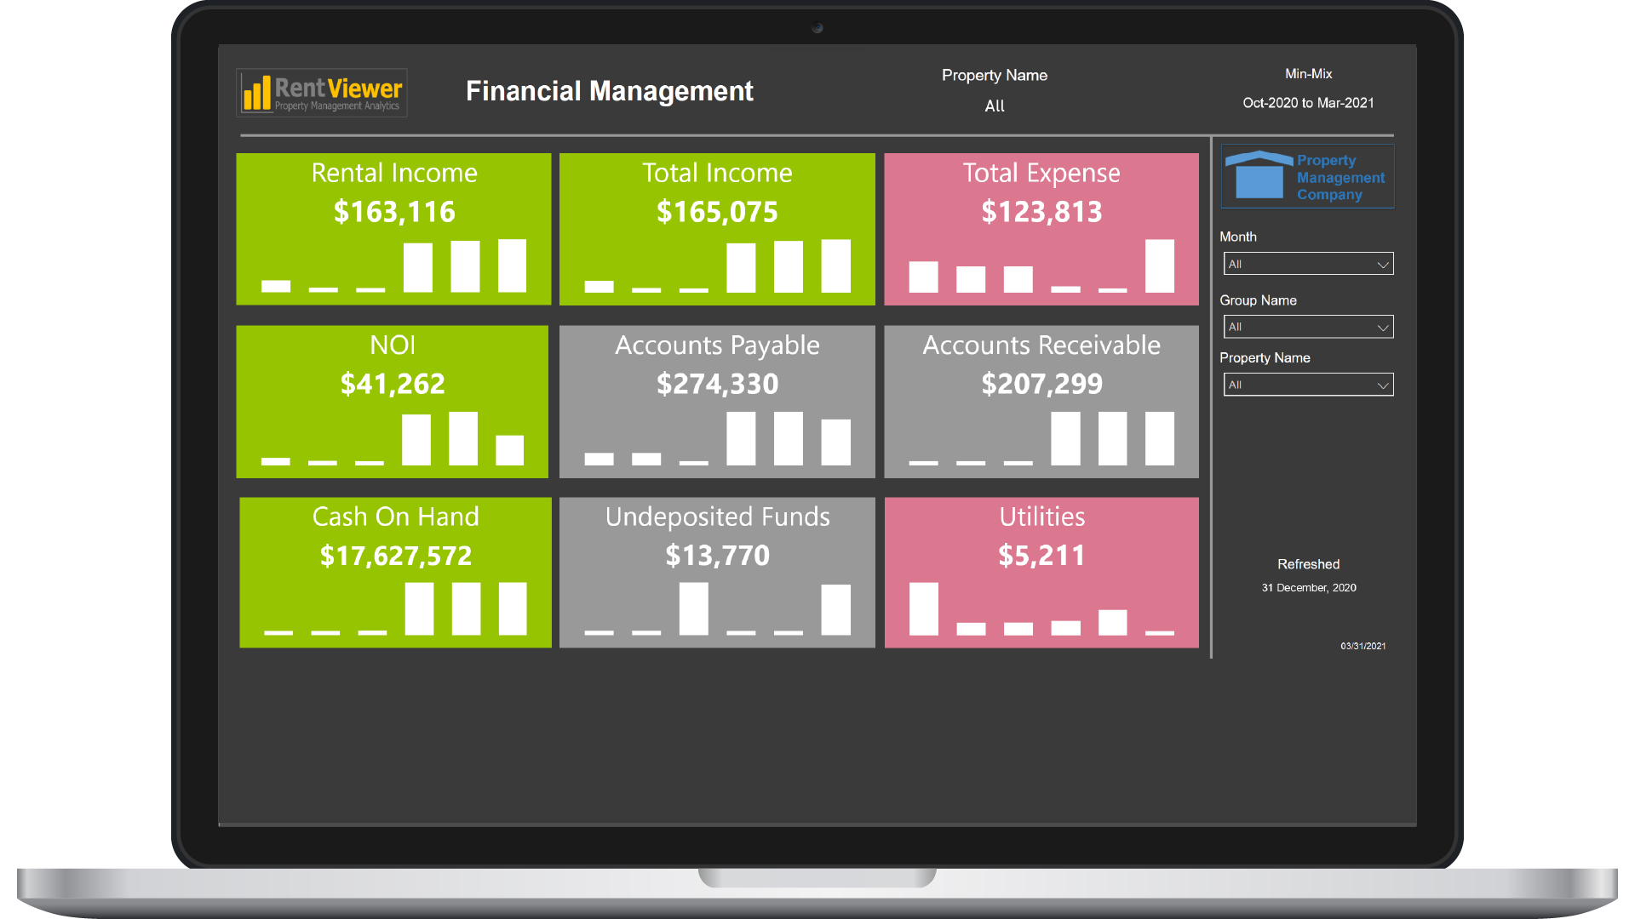
Task: Open the Property Name filter dropdown
Action: tap(1308, 385)
